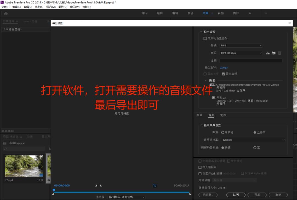
Task: Click the fit-to-screen icon above the timeline
Action: [154, 186]
